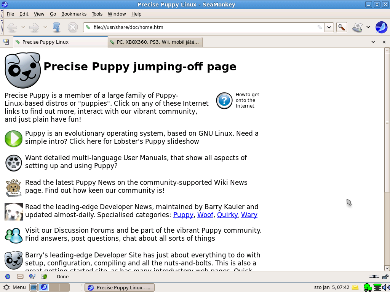This screenshot has width=390, height=292.
Task: Expand the URL bar history dropdown
Action: click(329, 27)
